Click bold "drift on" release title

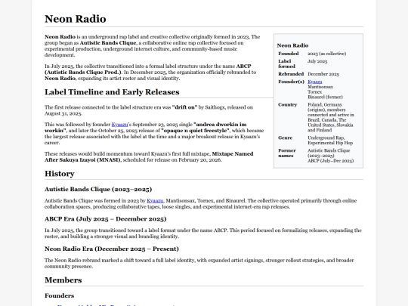185,107
